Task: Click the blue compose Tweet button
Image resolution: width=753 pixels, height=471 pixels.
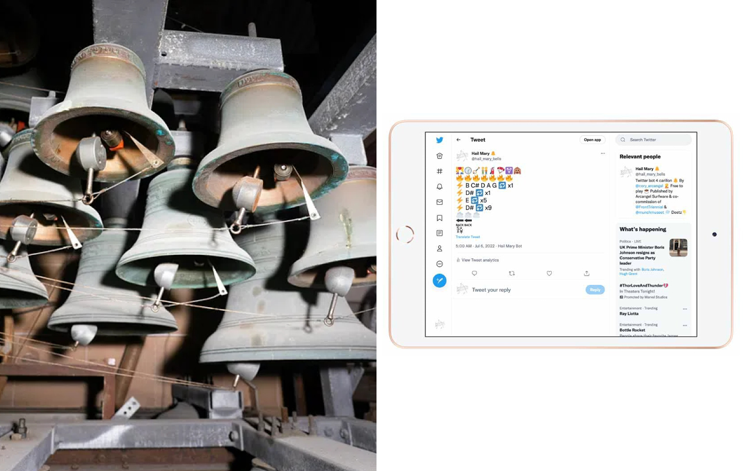Action: 439,281
